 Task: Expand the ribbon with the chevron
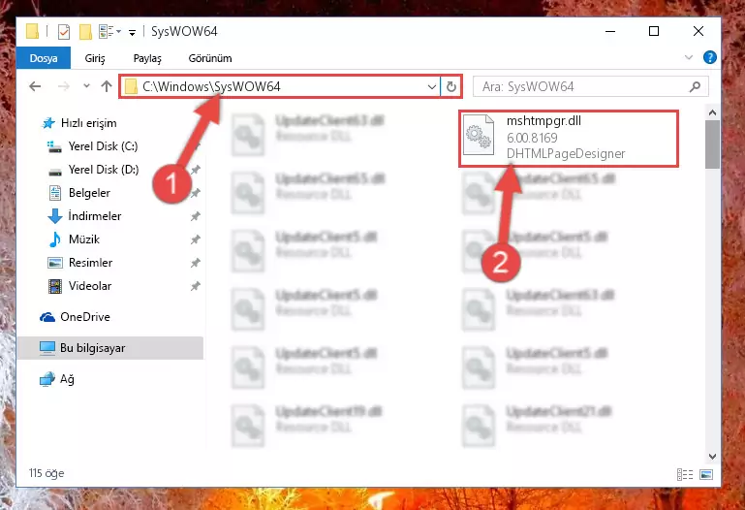(x=689, y=57)
